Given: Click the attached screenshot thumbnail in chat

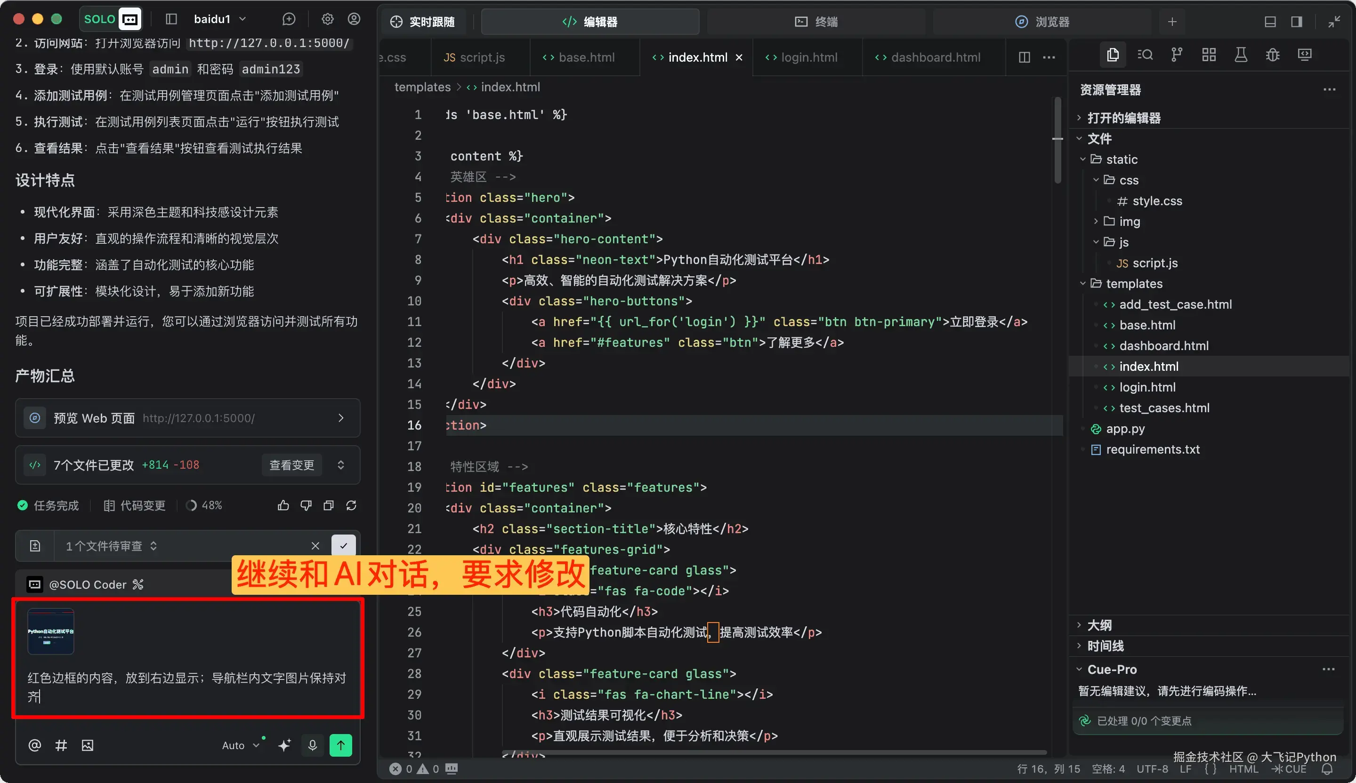Looking at the screenshot, I should [x=50, y=631].
